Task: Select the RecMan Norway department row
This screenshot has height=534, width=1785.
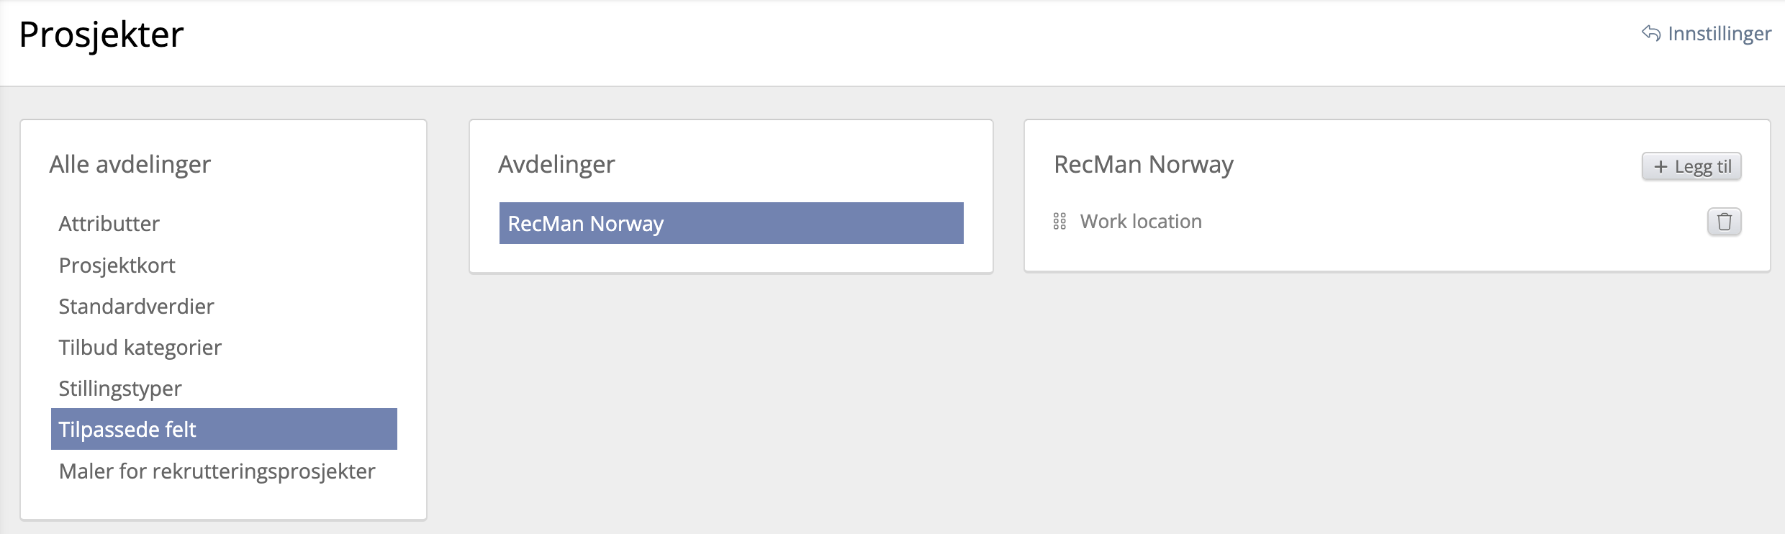Action: click(x=731, y=224)
